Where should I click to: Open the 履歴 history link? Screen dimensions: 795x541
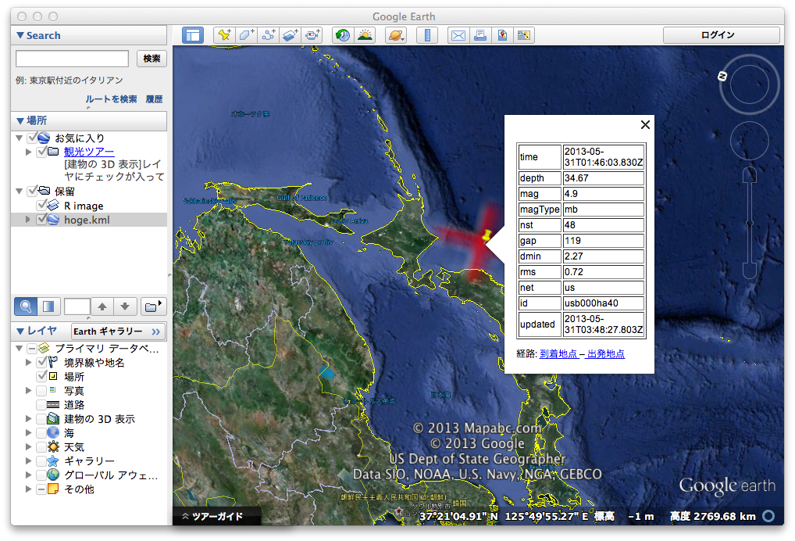click(154, 99)
